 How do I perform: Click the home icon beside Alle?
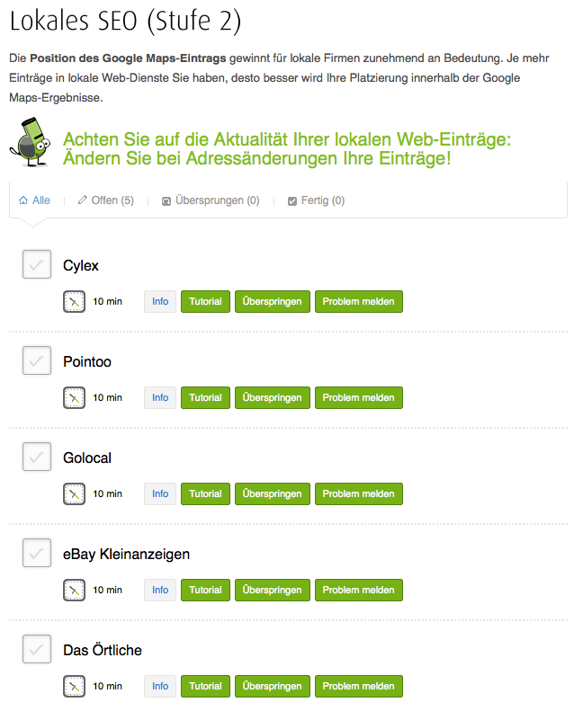23,200
